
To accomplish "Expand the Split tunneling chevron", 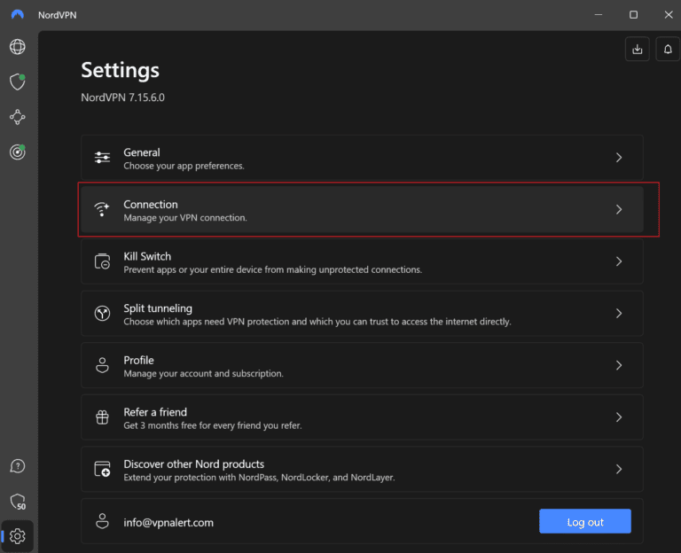I will click(619, 314).
